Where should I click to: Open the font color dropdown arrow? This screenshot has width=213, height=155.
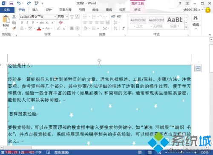click(x=43, y=28)
